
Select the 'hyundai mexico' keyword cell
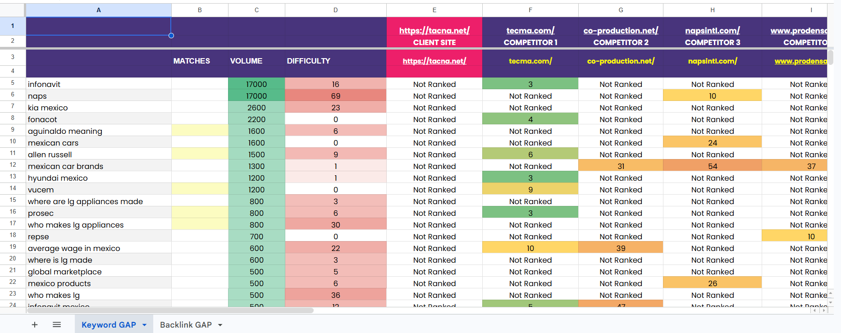99,178
